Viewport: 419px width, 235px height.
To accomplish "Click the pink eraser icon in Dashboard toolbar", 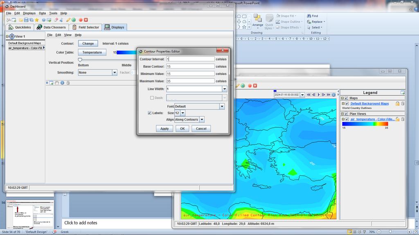I will [56, 20].
